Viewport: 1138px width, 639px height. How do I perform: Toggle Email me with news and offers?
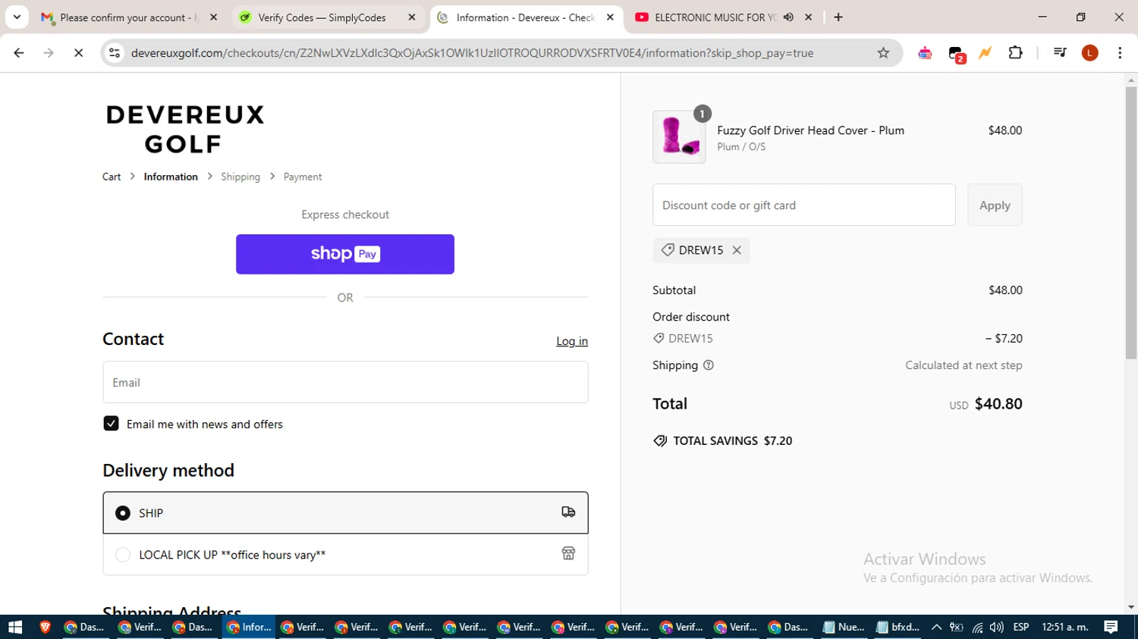(x=111, y=424)
